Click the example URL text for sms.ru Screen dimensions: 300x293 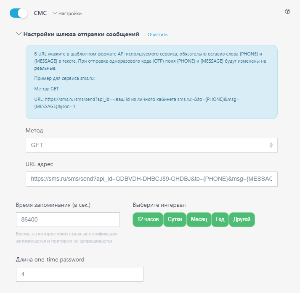[x=137, y=103]
